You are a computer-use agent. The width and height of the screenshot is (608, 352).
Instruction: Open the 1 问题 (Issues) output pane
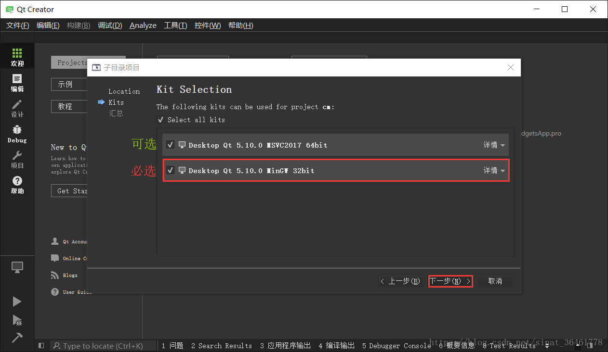[x=172, y=345]
